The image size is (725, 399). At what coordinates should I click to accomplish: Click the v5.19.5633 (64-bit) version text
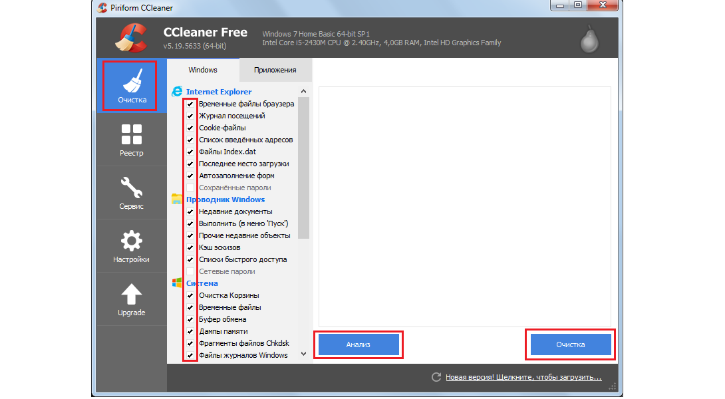point(195,46)
